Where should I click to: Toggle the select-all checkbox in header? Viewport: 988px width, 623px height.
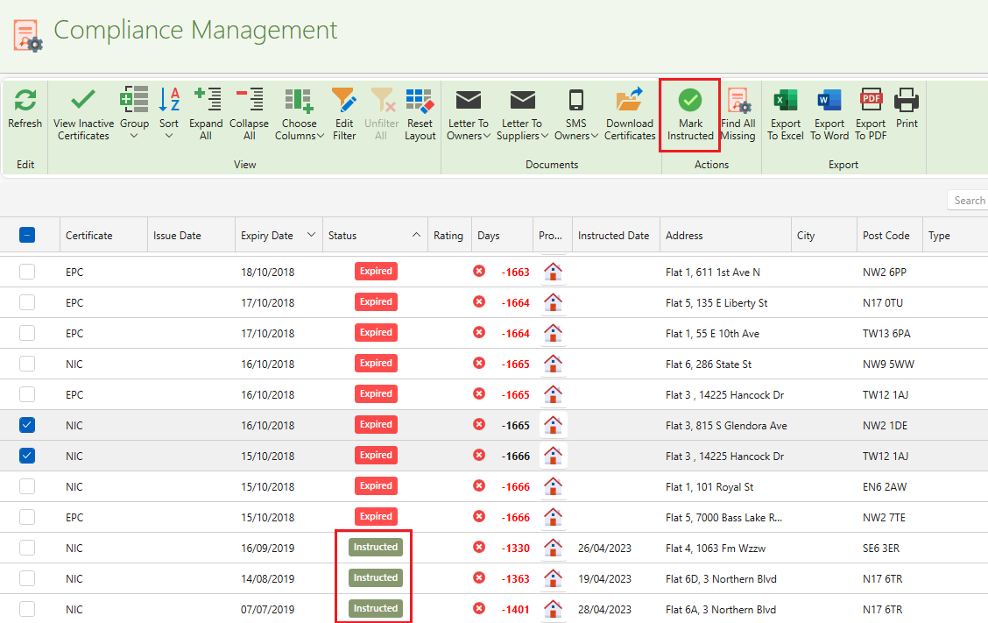pyautogui.click(x=27, y=235)
